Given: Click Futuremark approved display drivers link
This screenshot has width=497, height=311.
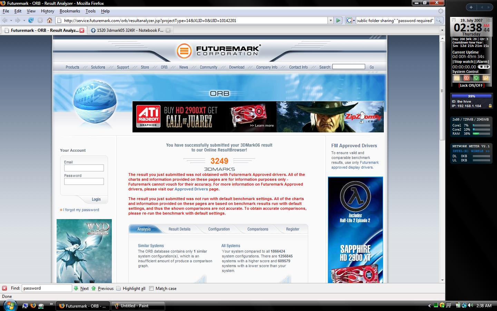Looking at the screenshot, I should pyautogui.click(x=355, y=165).
